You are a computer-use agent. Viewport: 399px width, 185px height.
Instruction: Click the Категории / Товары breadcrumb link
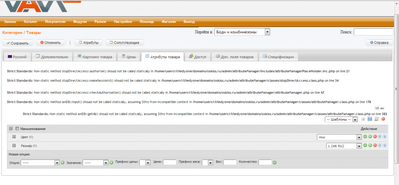click(22, 33)
